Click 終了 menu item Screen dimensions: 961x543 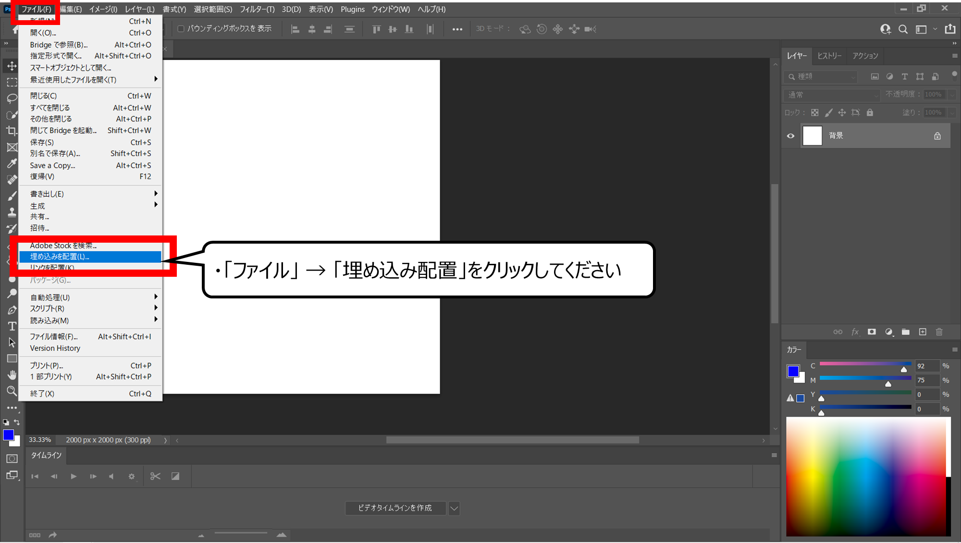tap(90, 394)
